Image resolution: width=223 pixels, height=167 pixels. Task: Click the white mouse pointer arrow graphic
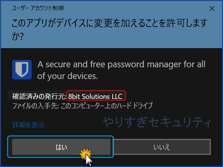point(89,160)
